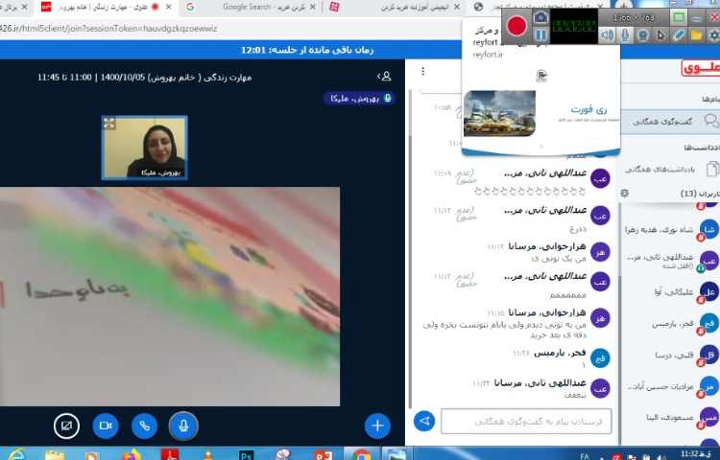Open Photoshop from the taskbar
This screenshot has height=460, width=720.
(247, 455)
